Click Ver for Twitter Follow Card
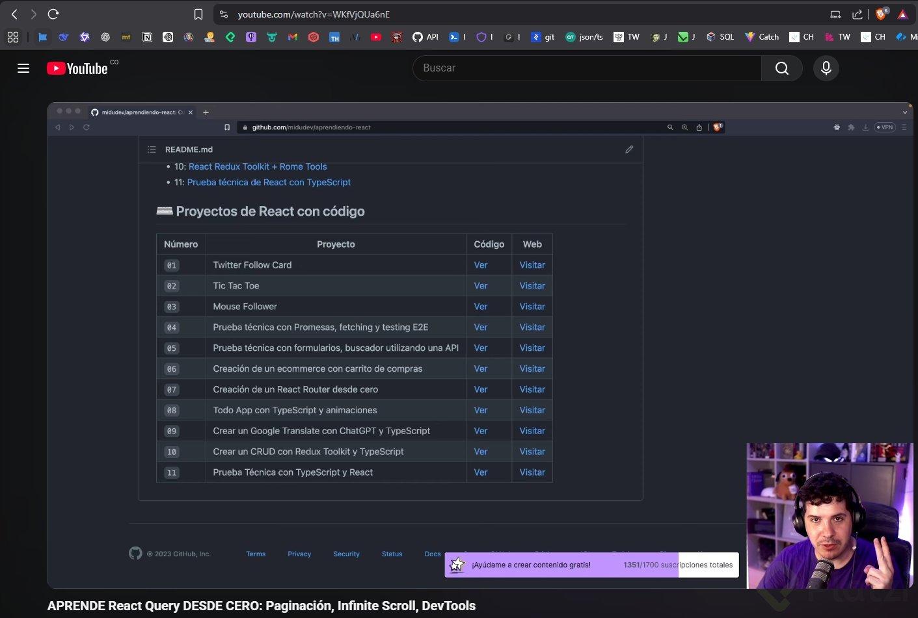 coord(481,265)
